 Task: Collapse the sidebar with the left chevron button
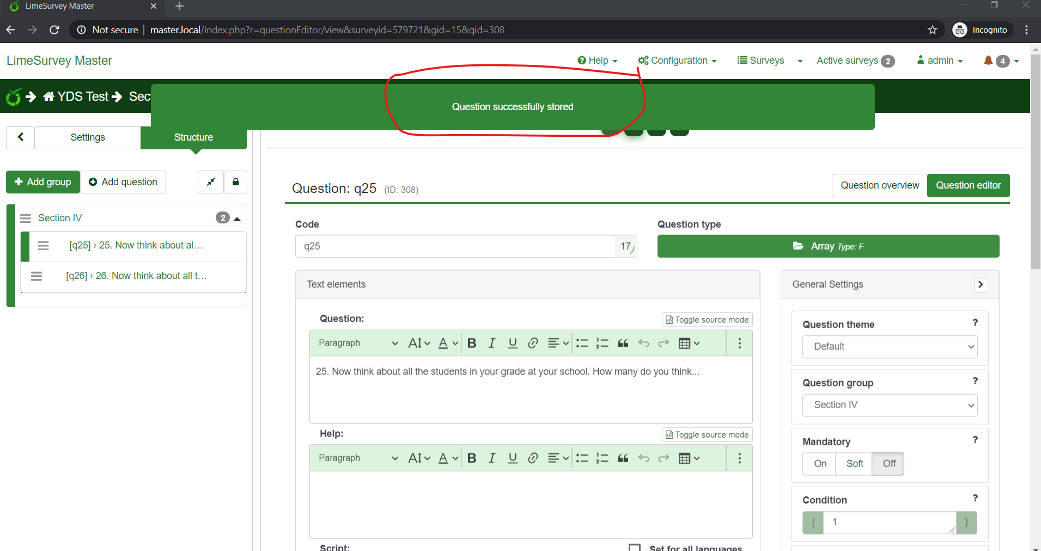(20, 137)
